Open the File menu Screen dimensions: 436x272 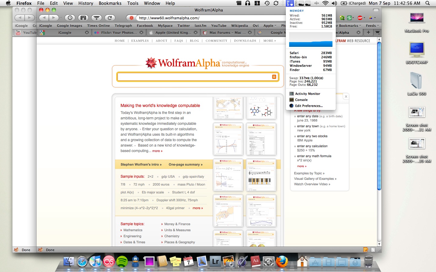41,3
